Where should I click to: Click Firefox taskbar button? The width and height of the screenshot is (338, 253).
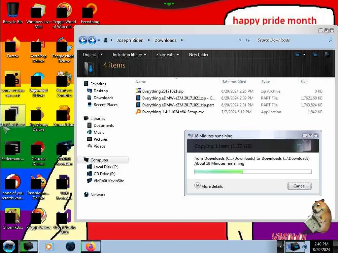[x=90, y=246]
